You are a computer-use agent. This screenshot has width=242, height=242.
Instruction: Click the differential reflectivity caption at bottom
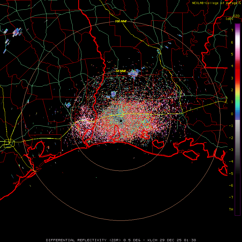121,240
